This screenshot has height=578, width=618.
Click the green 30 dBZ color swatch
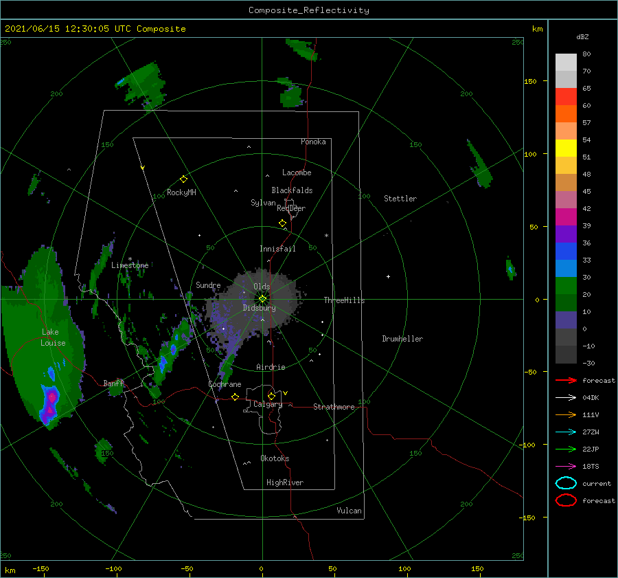[566, 285]
